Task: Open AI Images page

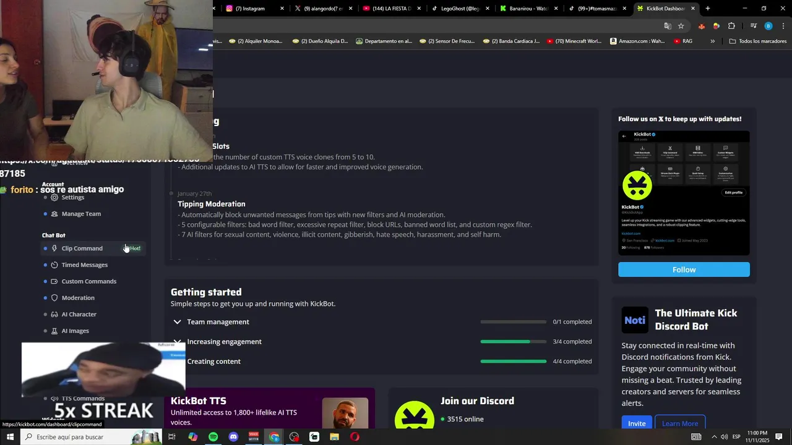Action: (x=75, y=331)
